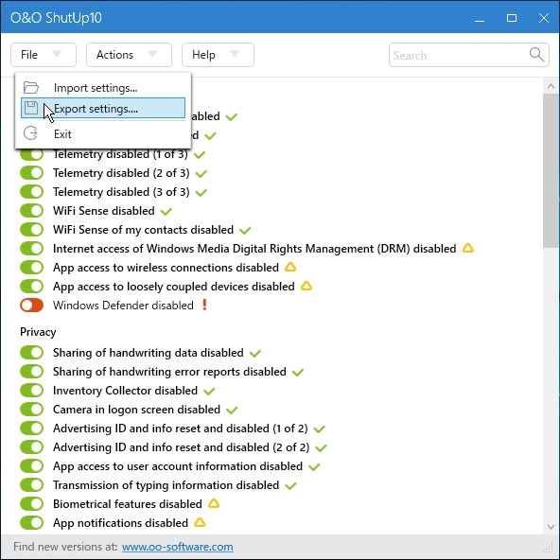Click the Privacy section heading

[38, 332]
